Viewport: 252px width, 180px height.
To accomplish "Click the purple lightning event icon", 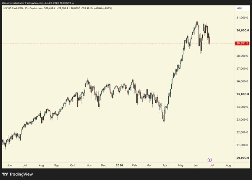I will point(210,160).
